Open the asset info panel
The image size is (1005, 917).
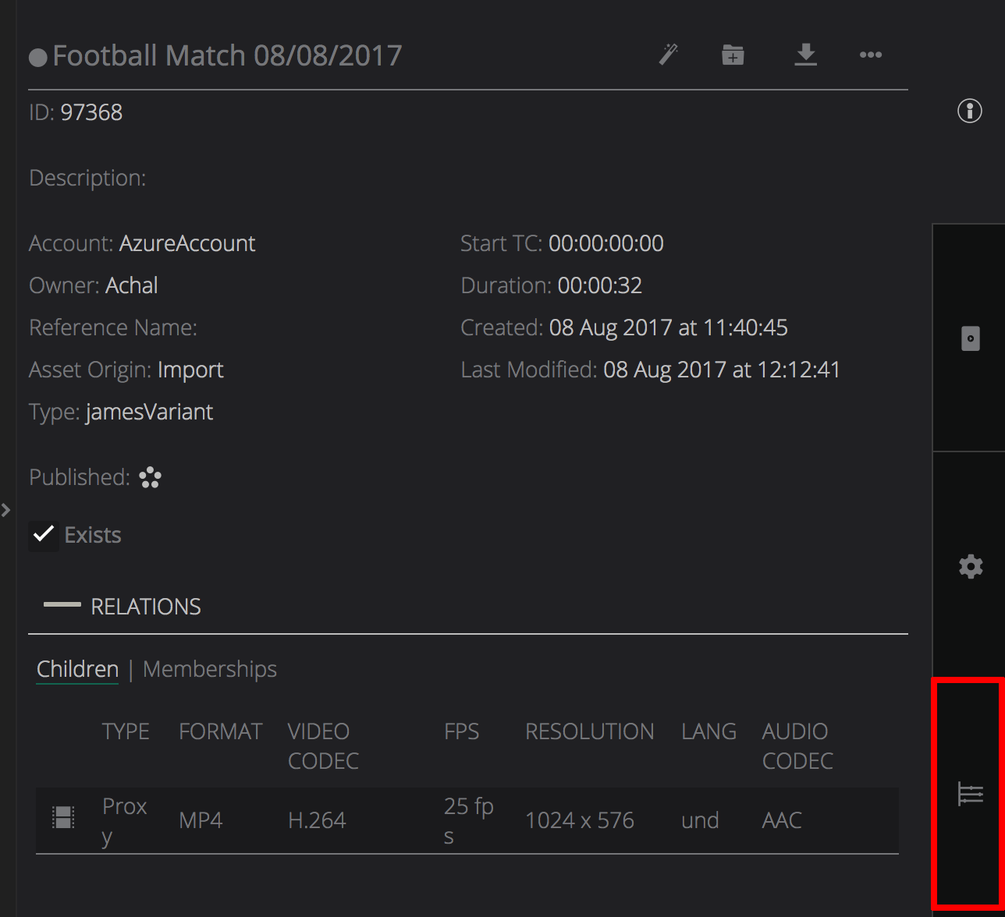click(969, 111)
